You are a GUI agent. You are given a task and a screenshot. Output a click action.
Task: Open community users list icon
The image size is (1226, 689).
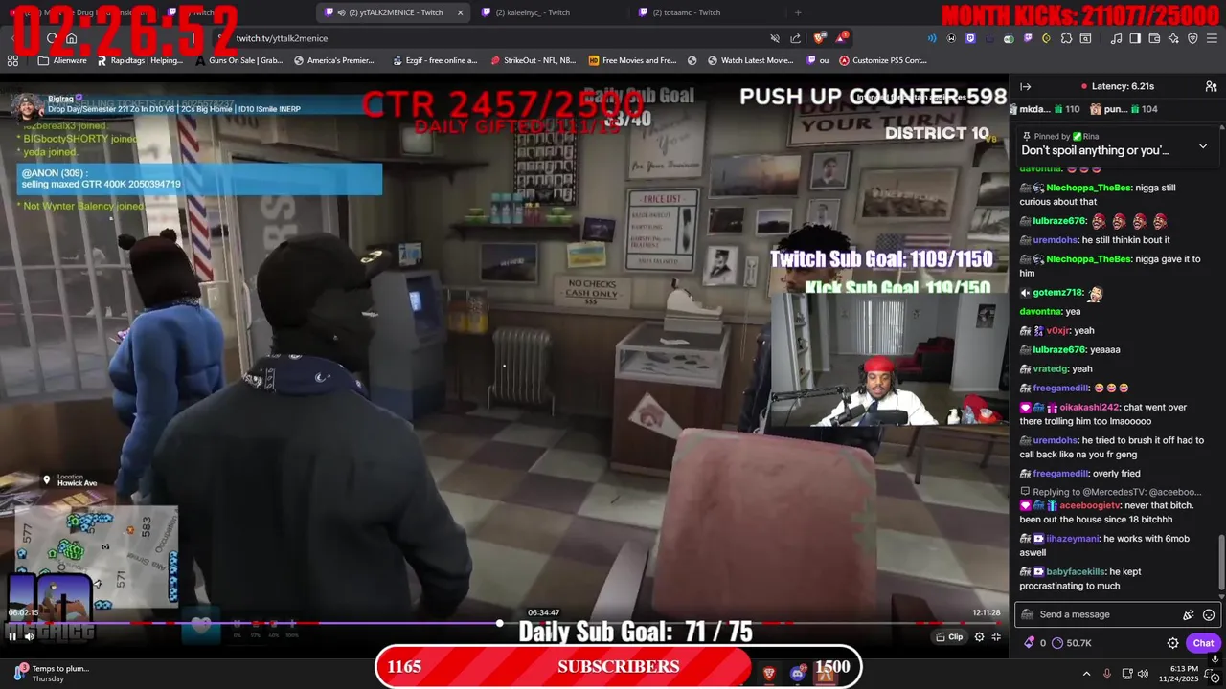pyautogui.click(x=1211, y=86)
